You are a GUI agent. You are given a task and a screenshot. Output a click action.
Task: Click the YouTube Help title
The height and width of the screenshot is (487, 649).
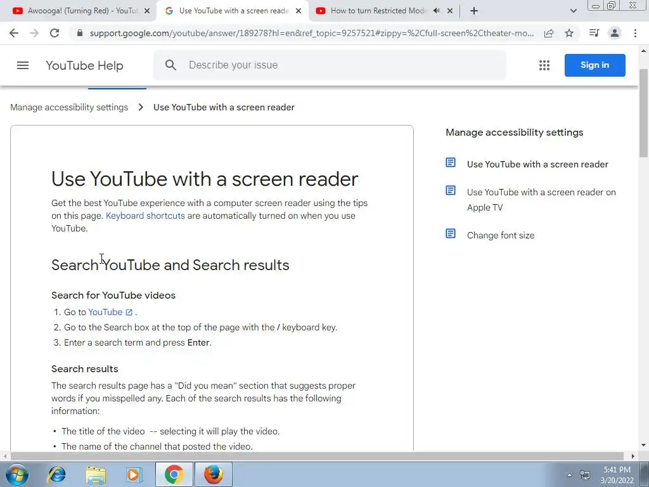(x=84, y=65)
